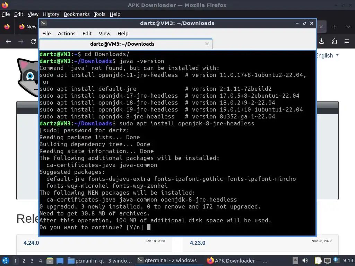Click the taskbar clock showing 9:13

[x=348, y=260]
